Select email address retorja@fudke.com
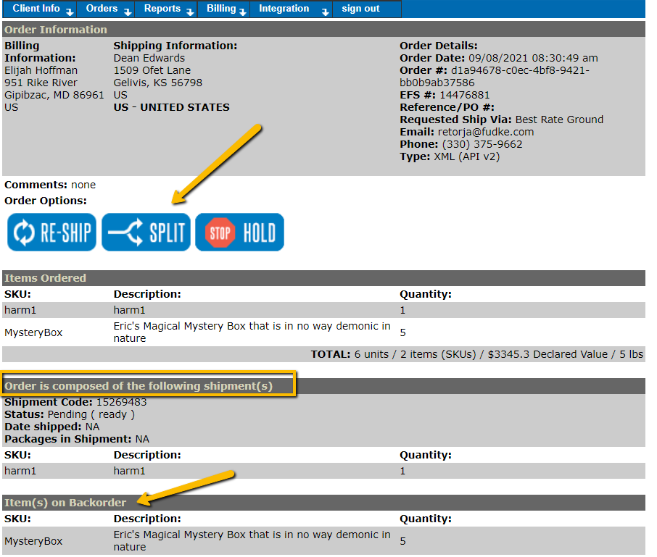The height and width of the screenshot is (557, 657). pos(486,133)
